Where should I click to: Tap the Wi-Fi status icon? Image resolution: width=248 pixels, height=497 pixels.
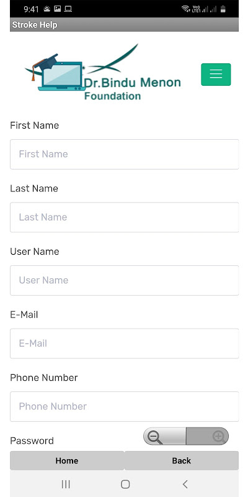[x=185, y=9]
